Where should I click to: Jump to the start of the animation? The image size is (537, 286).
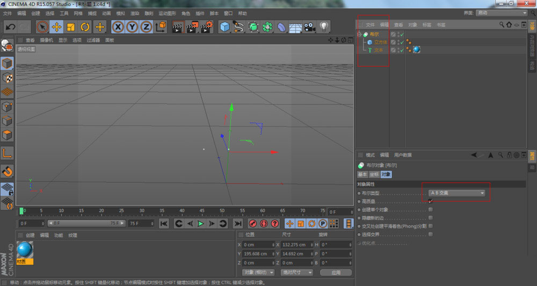[x=164, y=224]
